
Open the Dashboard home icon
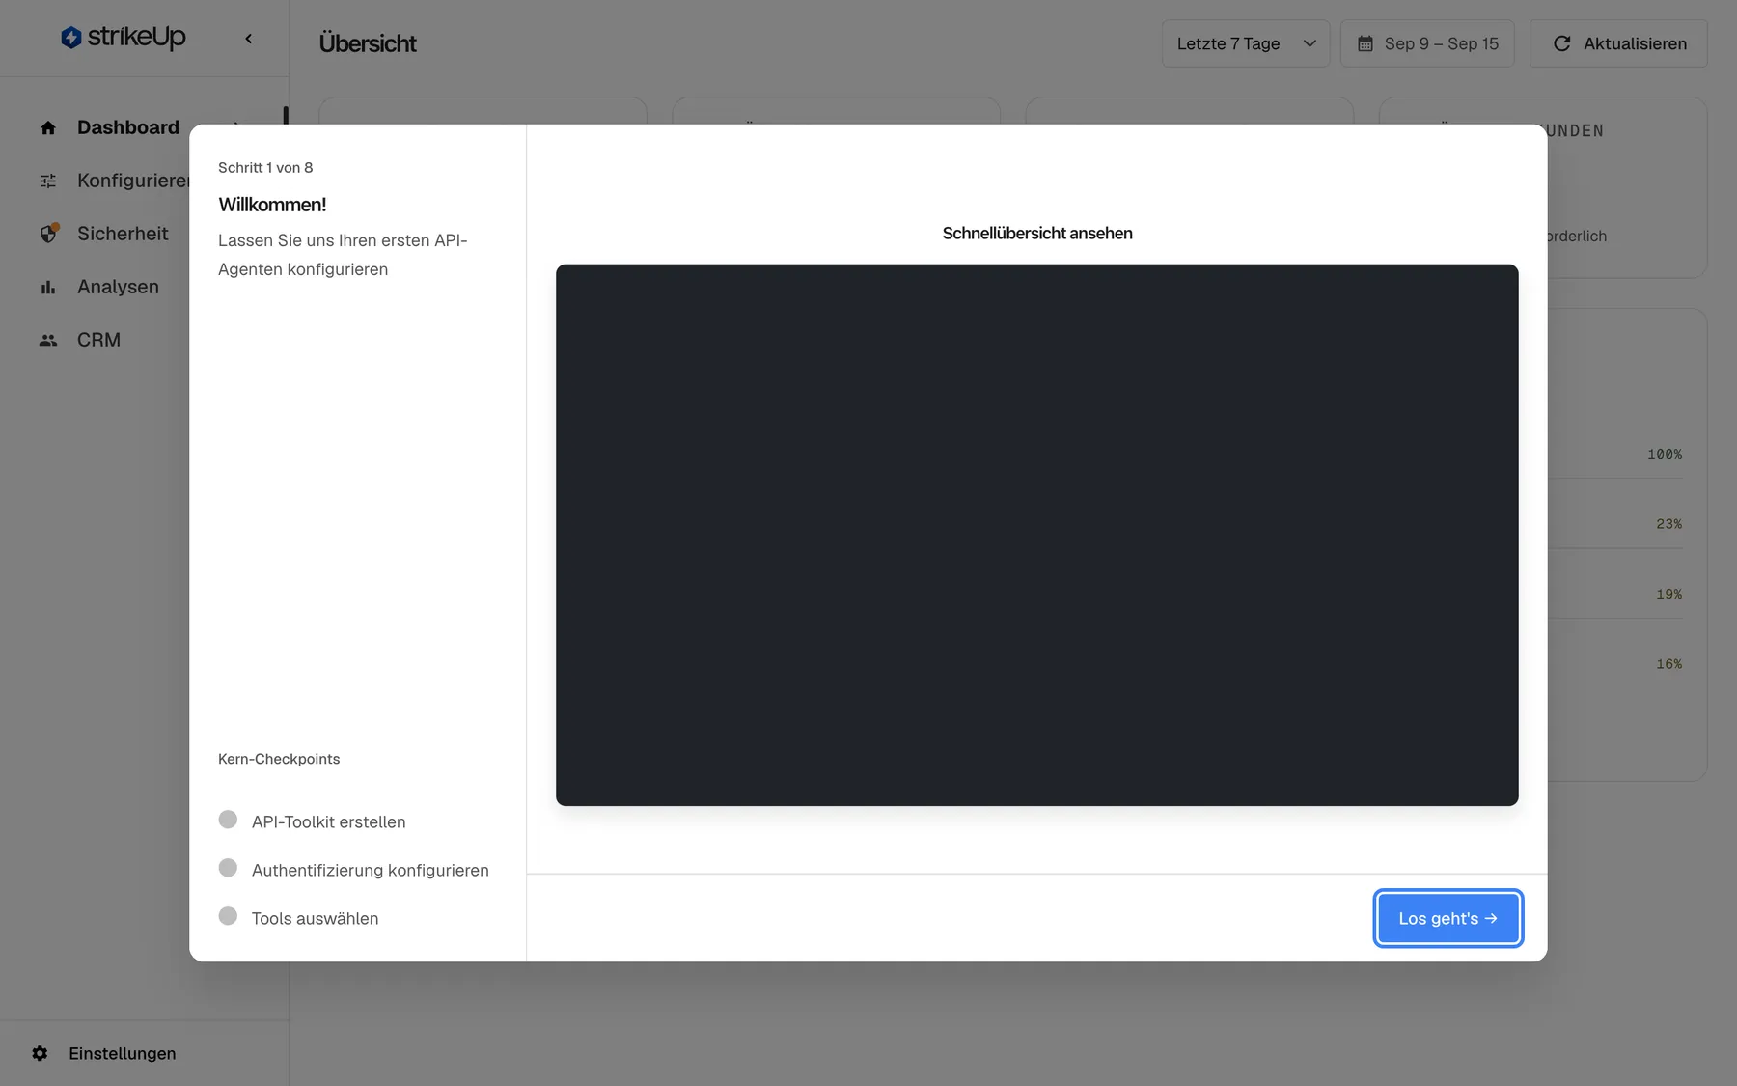pos(48,127)
